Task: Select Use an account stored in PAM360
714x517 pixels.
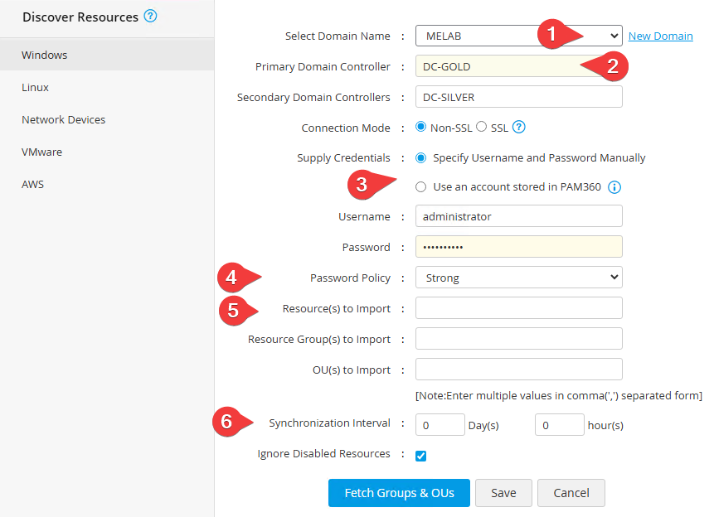Action: coord(421,187)
